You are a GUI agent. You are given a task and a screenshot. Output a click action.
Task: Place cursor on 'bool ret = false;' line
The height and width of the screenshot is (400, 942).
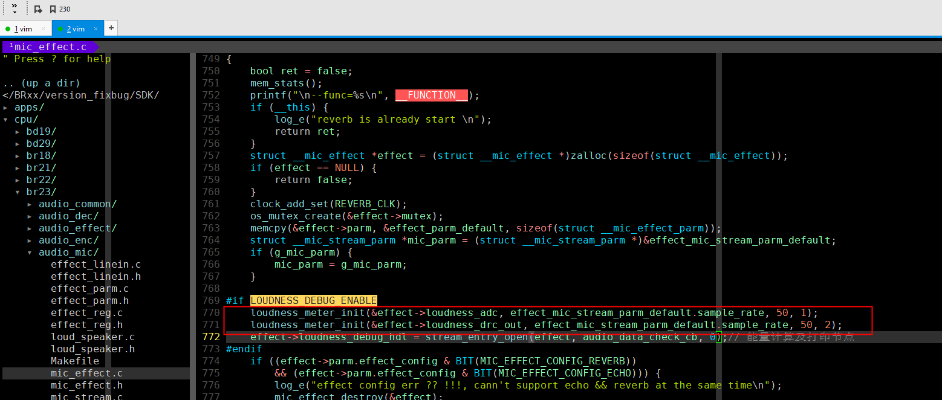point(301,71)
